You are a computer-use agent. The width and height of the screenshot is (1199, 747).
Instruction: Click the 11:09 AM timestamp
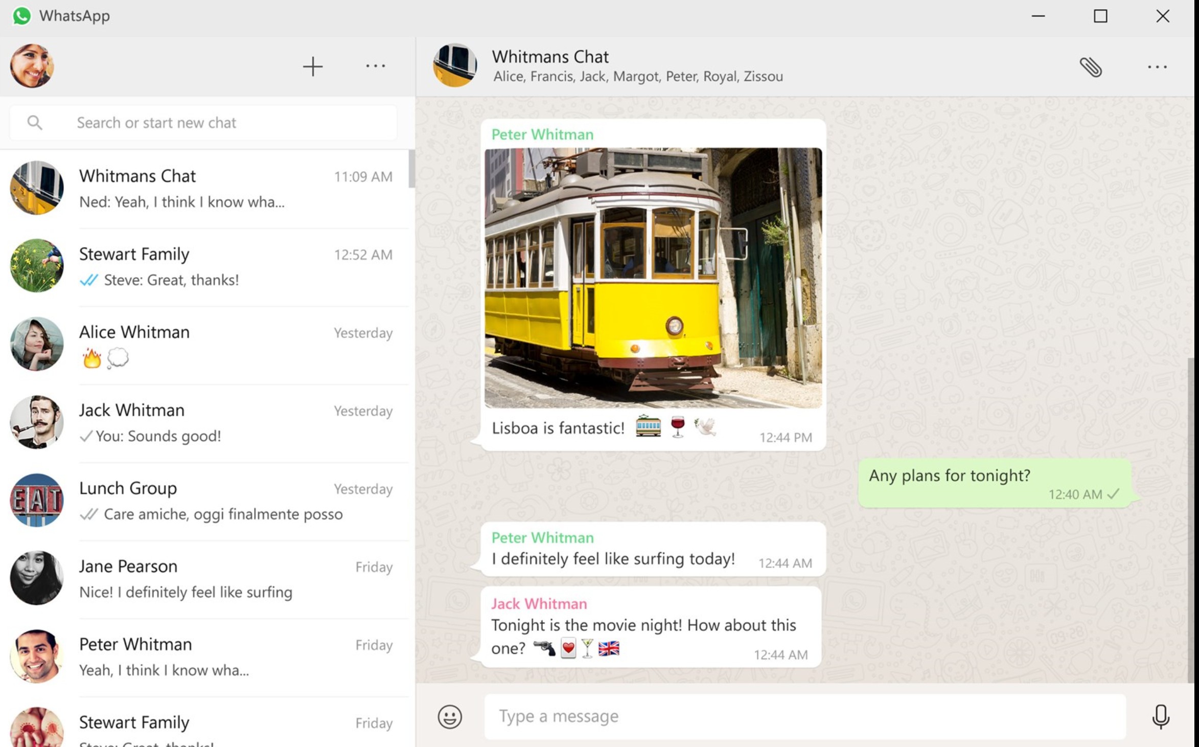(363, 177)
